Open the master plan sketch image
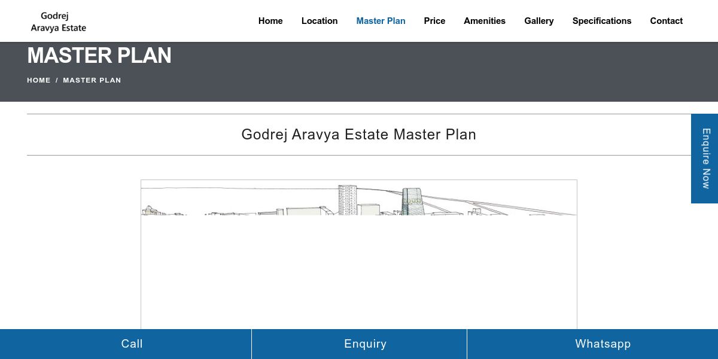This screenshot has width=718, height=359. coord(359,254)
